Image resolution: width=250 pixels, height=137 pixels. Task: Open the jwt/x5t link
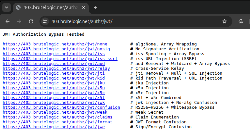[54, 98]
